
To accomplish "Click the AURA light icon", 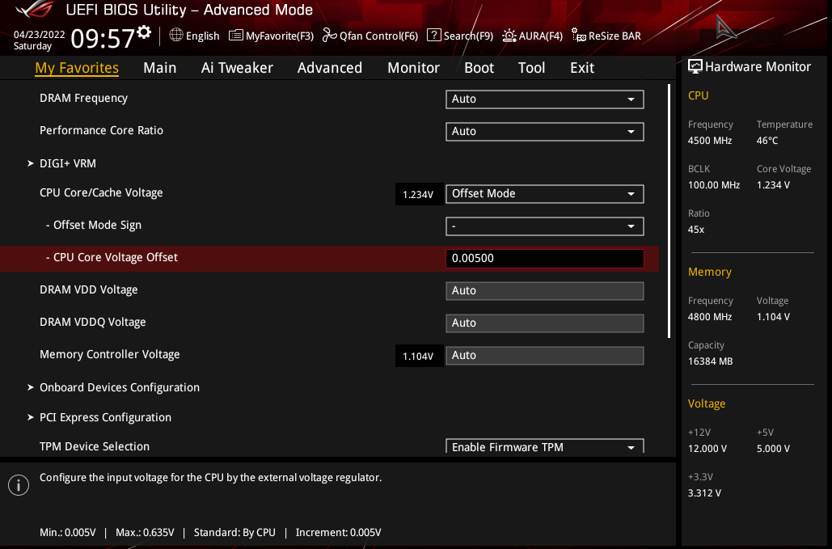I will (x=509, y=36).
